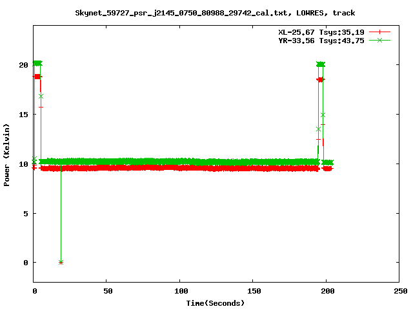Screen dimensions: 413x309
Task: Select legend entry YR-33.56 Tsys:43.75
Action: click(321, 41)
